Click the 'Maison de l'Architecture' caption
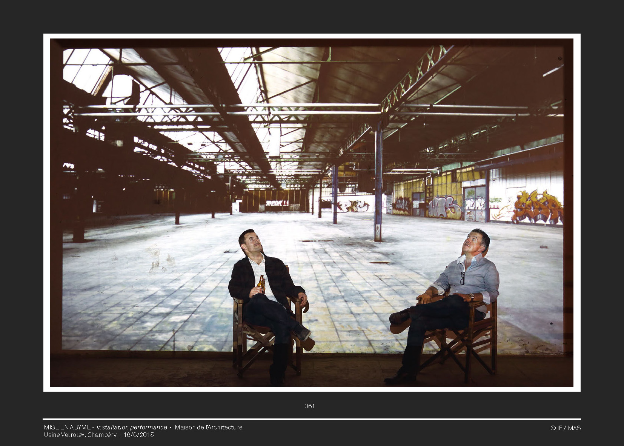This screenshot has height=446, width=624. [208, 427]
